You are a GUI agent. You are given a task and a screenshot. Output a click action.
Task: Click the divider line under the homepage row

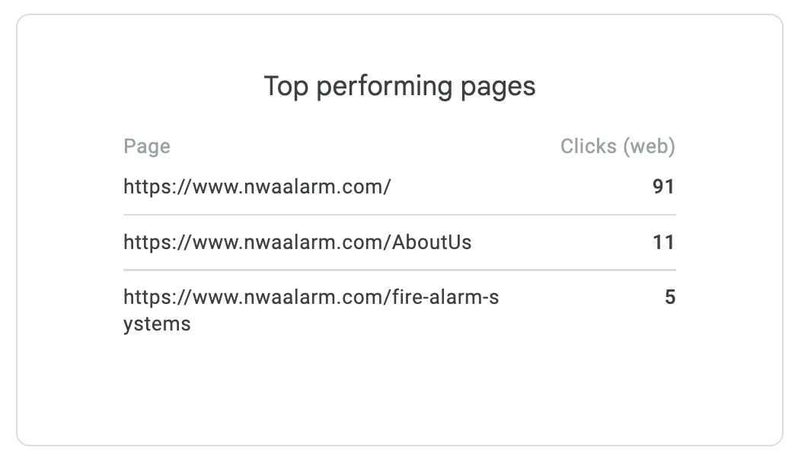coord(399,215)
